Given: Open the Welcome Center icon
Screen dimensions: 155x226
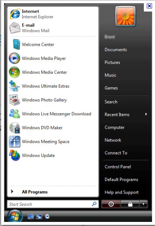Looking at the screenshot, I should [x=16, y=44].
